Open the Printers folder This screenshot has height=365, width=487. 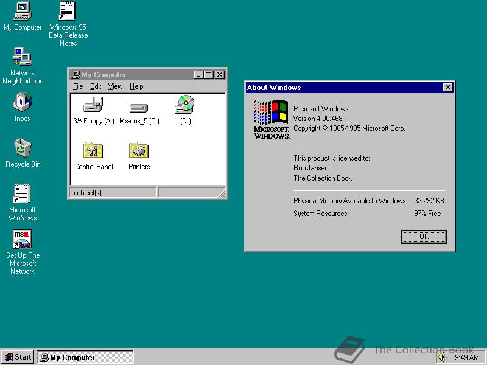[138, 150]
